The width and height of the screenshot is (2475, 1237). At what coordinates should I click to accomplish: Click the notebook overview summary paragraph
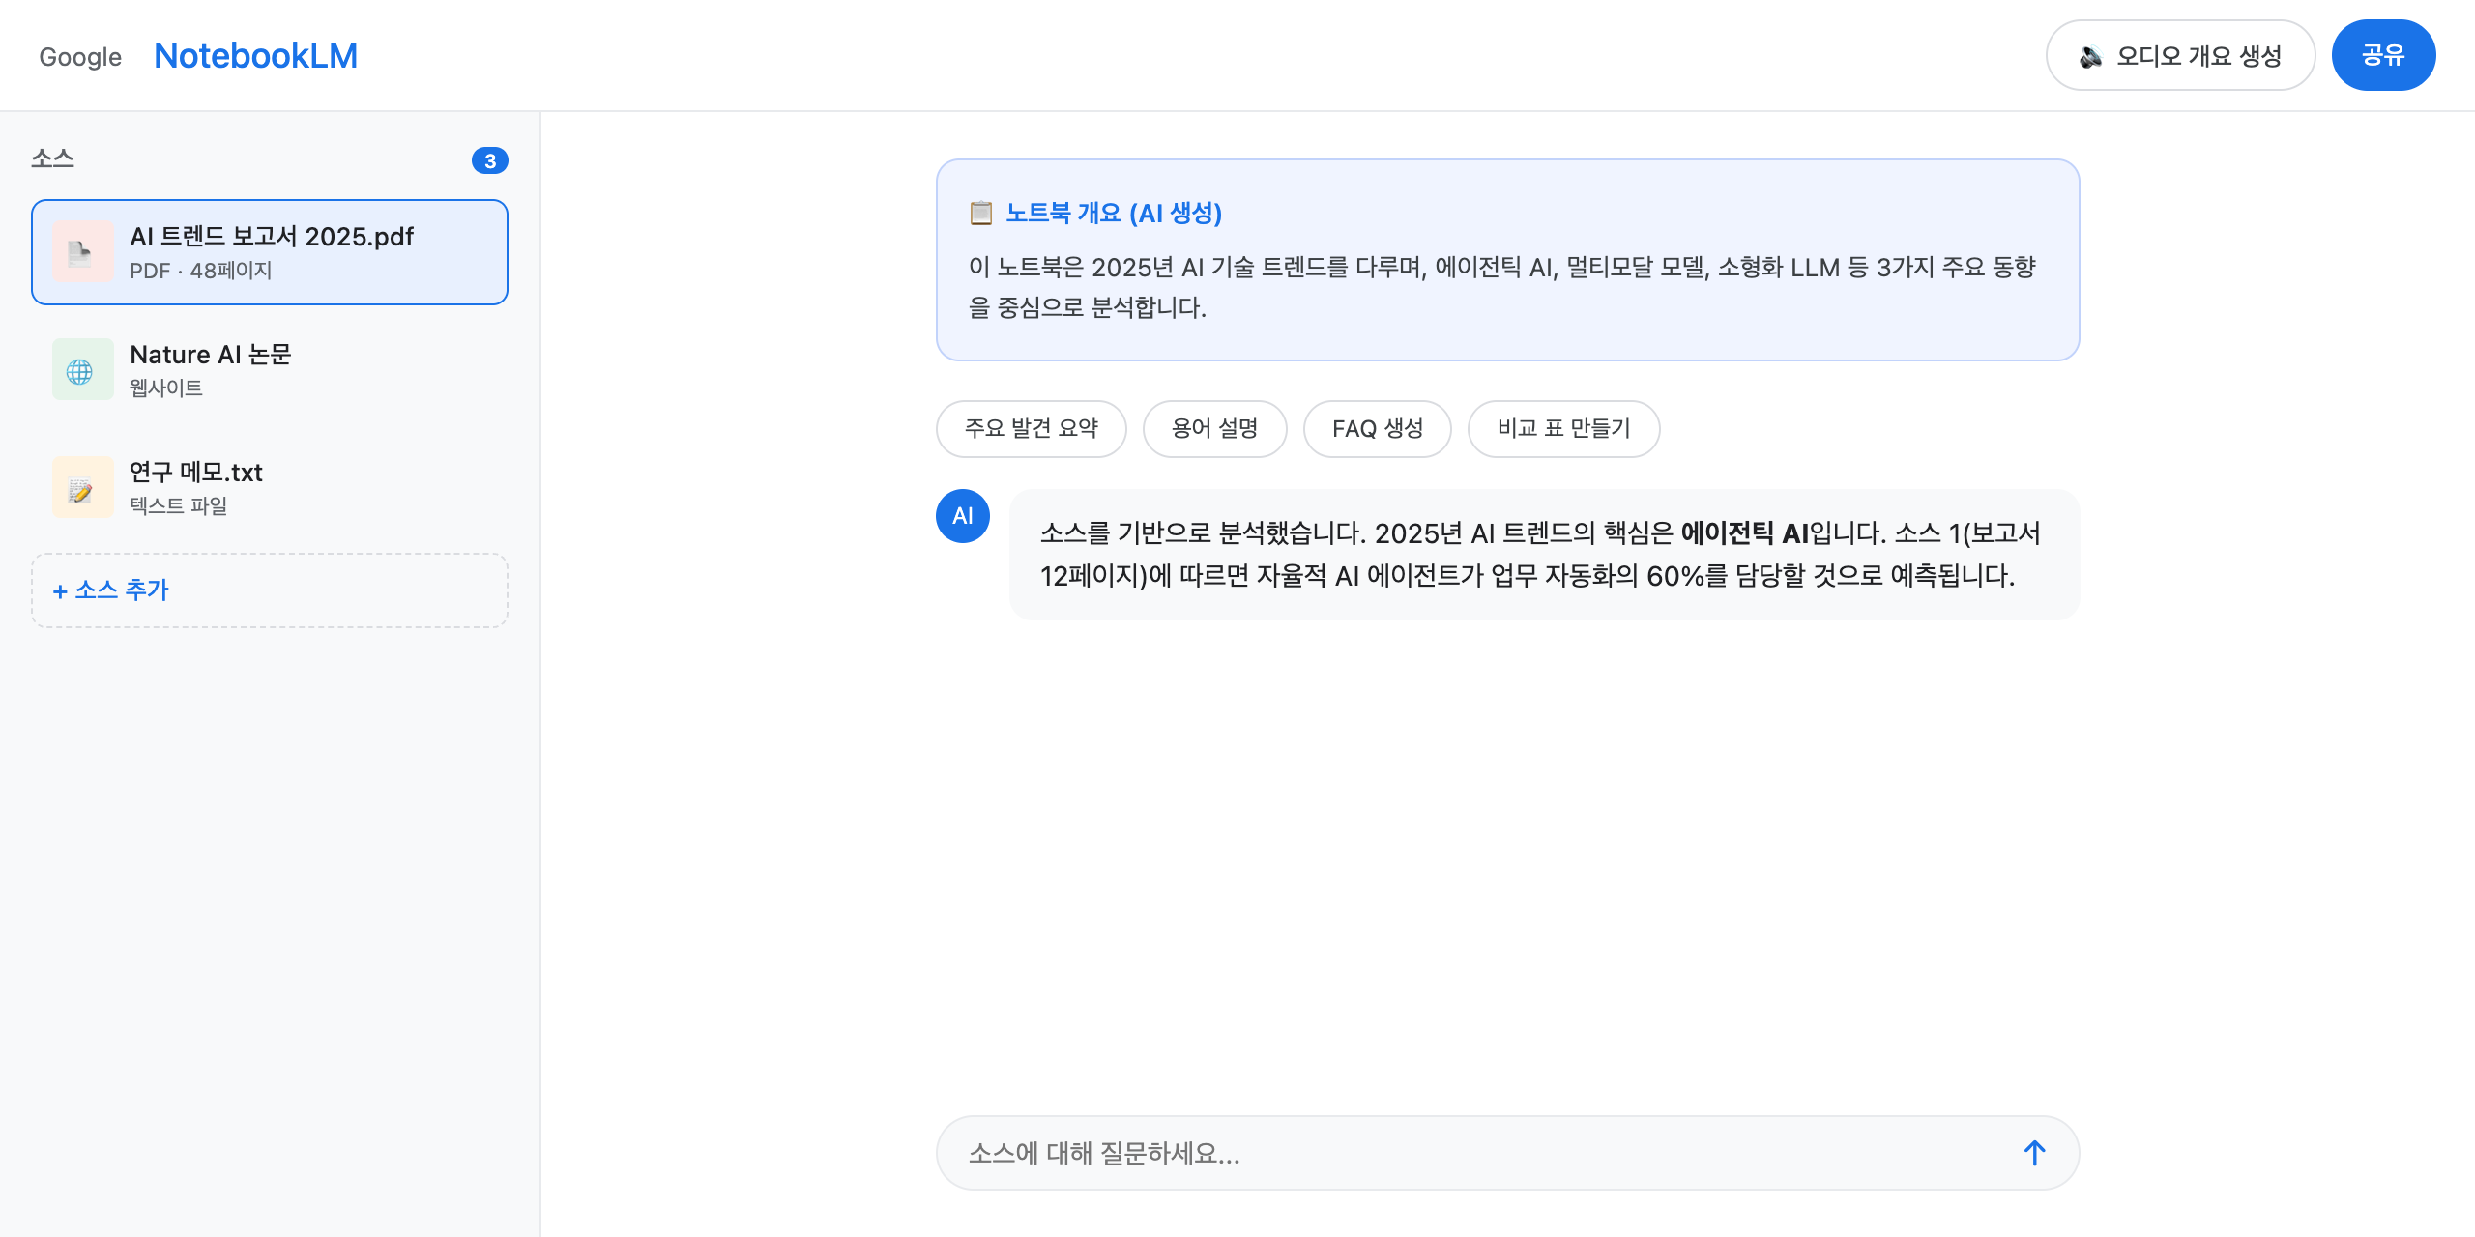[1502, 287]
